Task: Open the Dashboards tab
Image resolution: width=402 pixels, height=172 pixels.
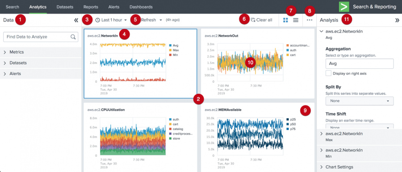Action: point(141,7)
